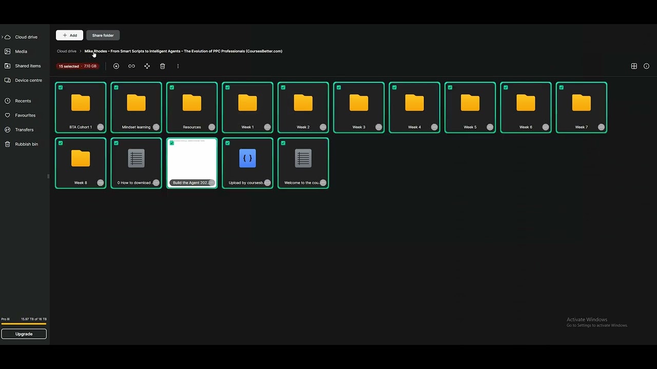Delete selected items with trash icon
The image size is (657, 369).
click(x=162, y=66)
